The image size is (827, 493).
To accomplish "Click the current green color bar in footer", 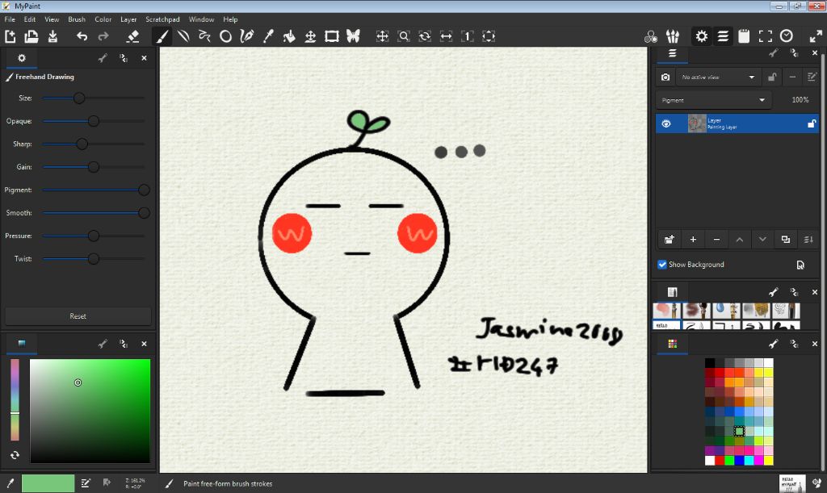I will point(48,483).
